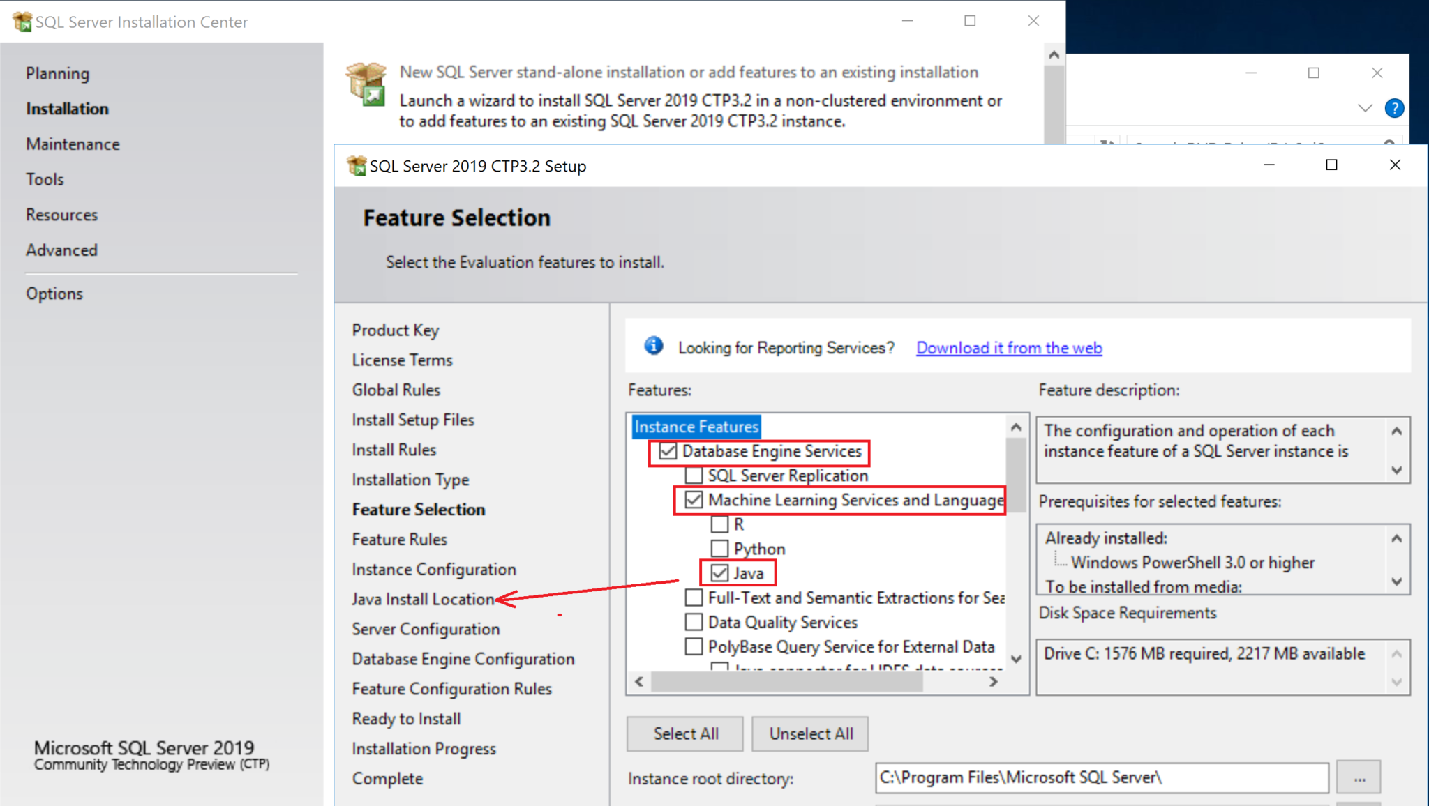The height and width of the screenshot is (806, 1429).
Task: Click the Product Key wizard step
Action: (x=396, y=330)
